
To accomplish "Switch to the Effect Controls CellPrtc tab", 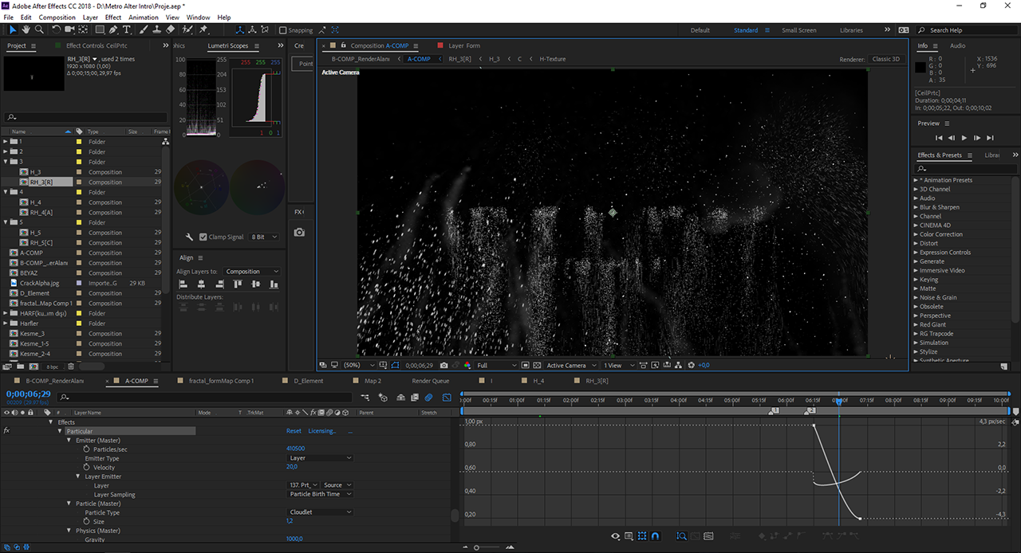I will click(96, 45).
